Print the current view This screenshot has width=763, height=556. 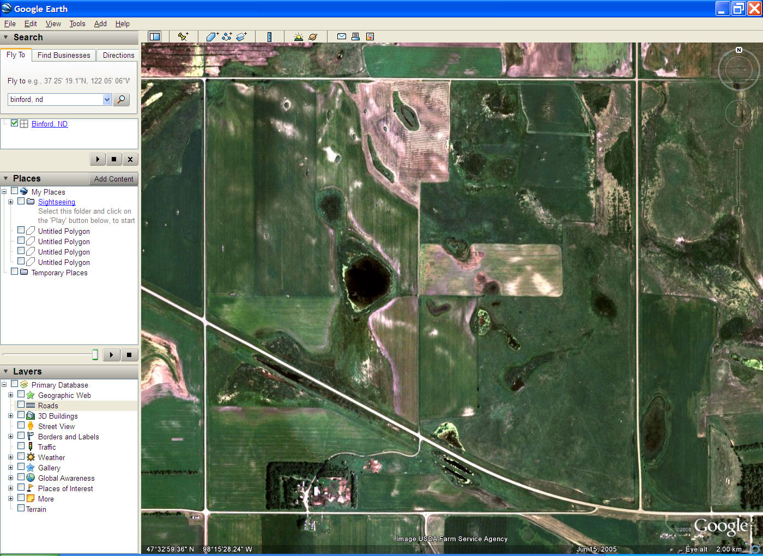pos(355,37)
